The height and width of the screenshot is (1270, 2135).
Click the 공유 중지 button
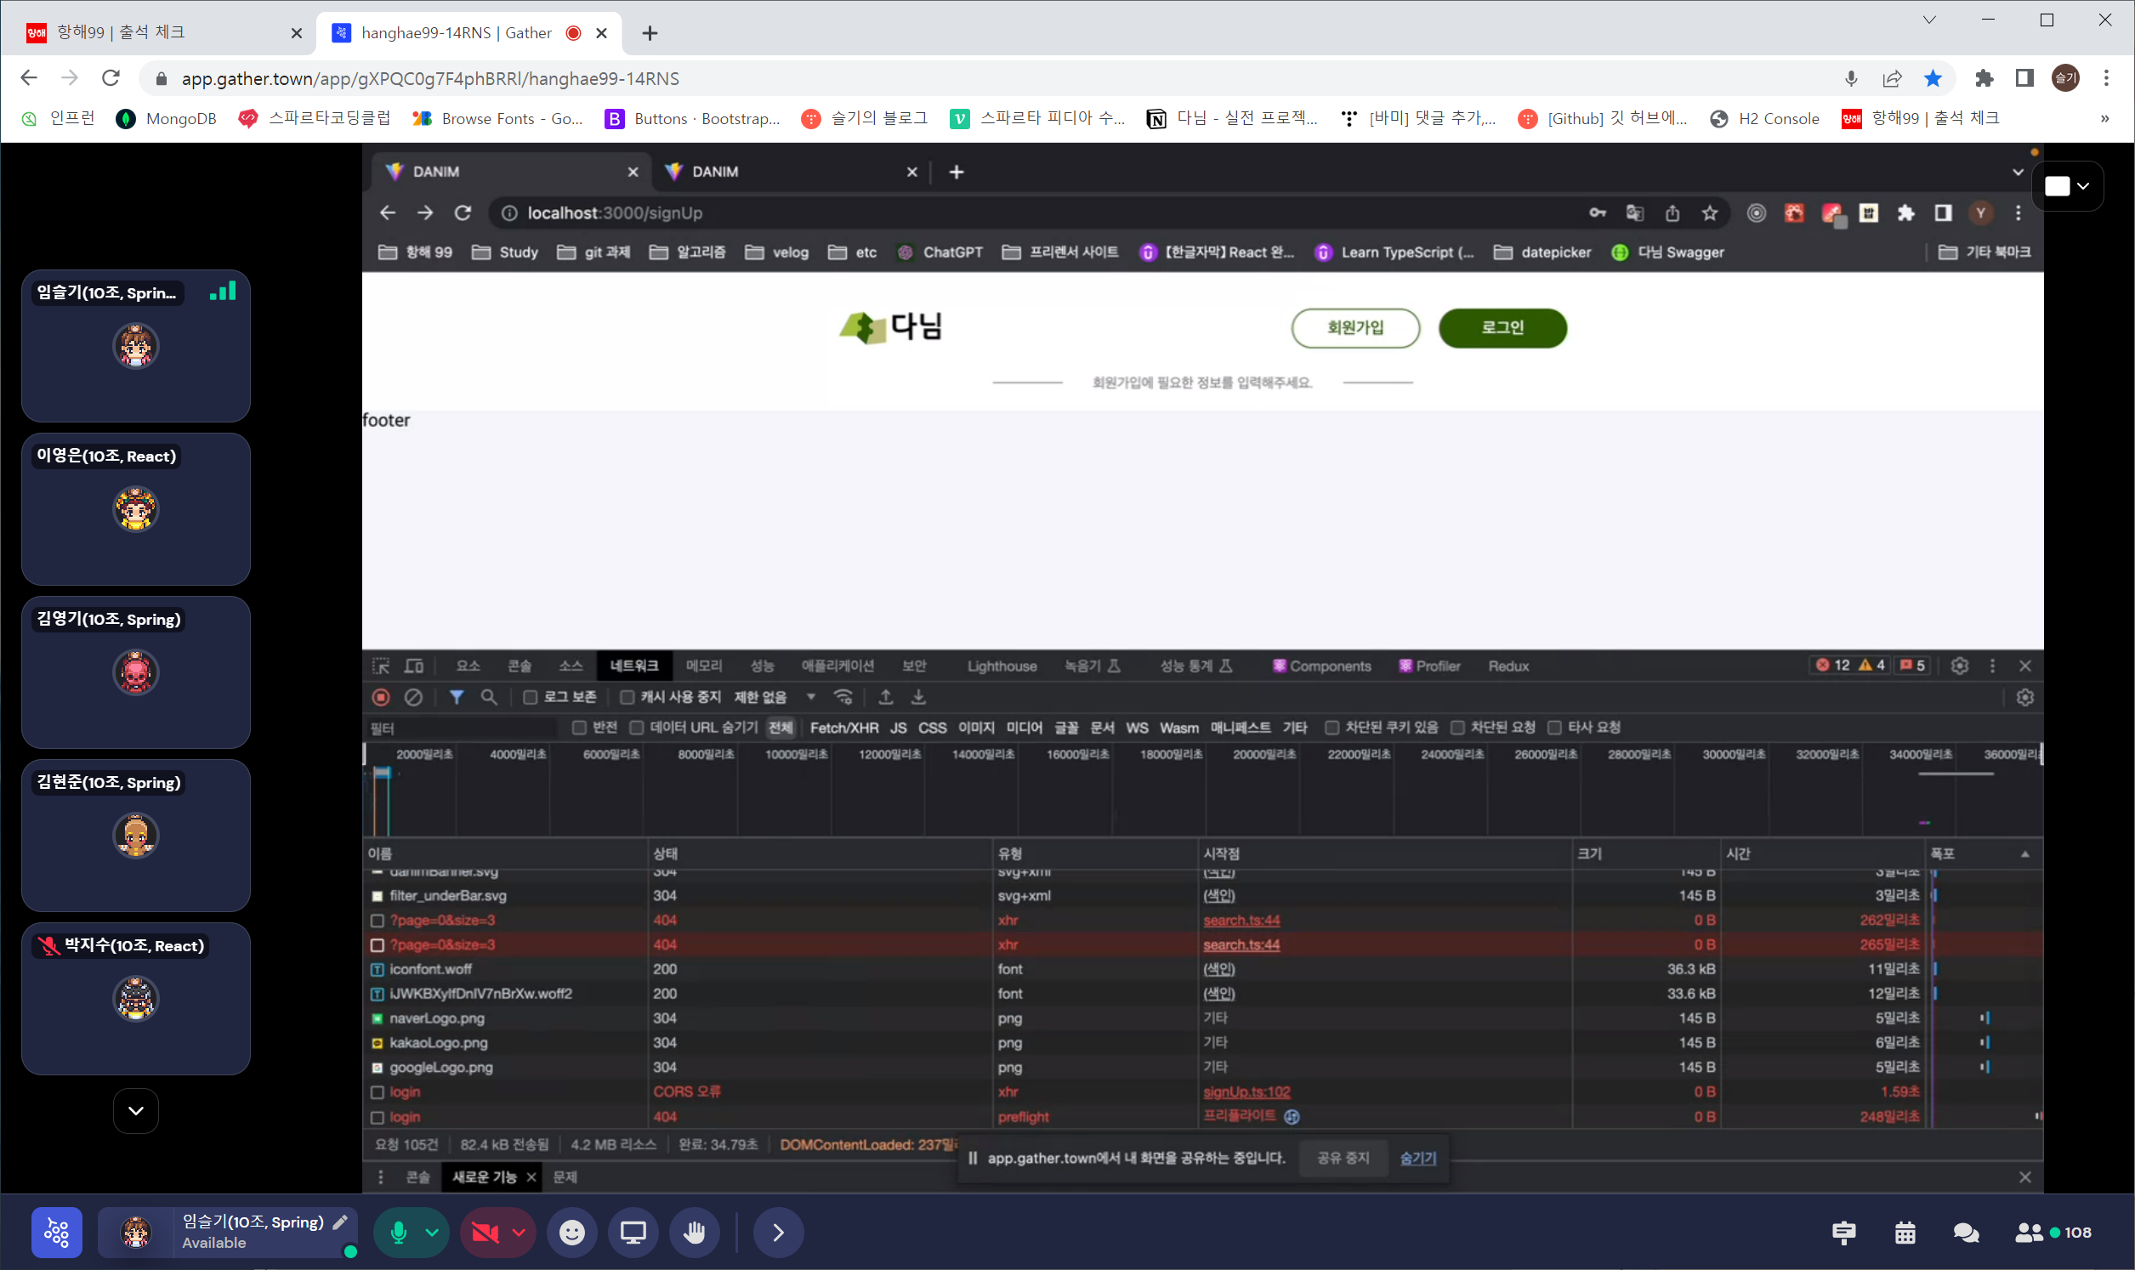pyautogui.click(x=1343, y=1158)
